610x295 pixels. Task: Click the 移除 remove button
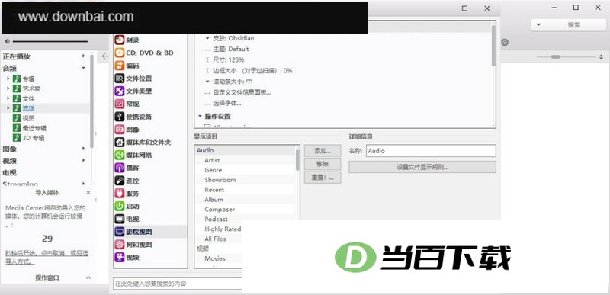[x=323, y=164]
